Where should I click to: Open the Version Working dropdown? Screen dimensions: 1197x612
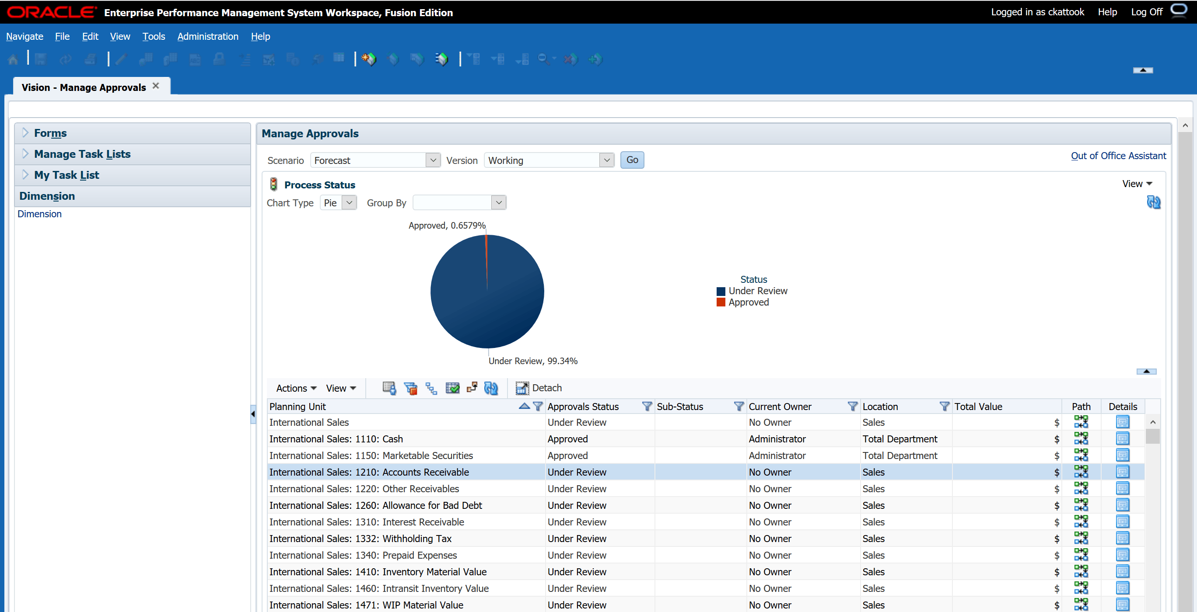click(606, 160)
